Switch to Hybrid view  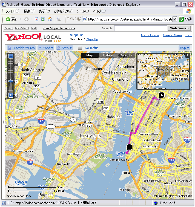pyautogui.click(x=108, y=55)
